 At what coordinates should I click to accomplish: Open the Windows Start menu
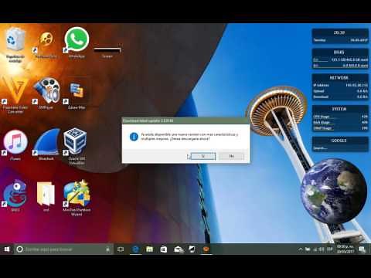click(x=7, y=249)
